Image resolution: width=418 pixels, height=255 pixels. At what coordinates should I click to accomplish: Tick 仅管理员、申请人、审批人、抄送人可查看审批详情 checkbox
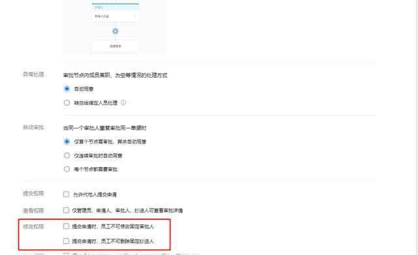pos(66,210)
